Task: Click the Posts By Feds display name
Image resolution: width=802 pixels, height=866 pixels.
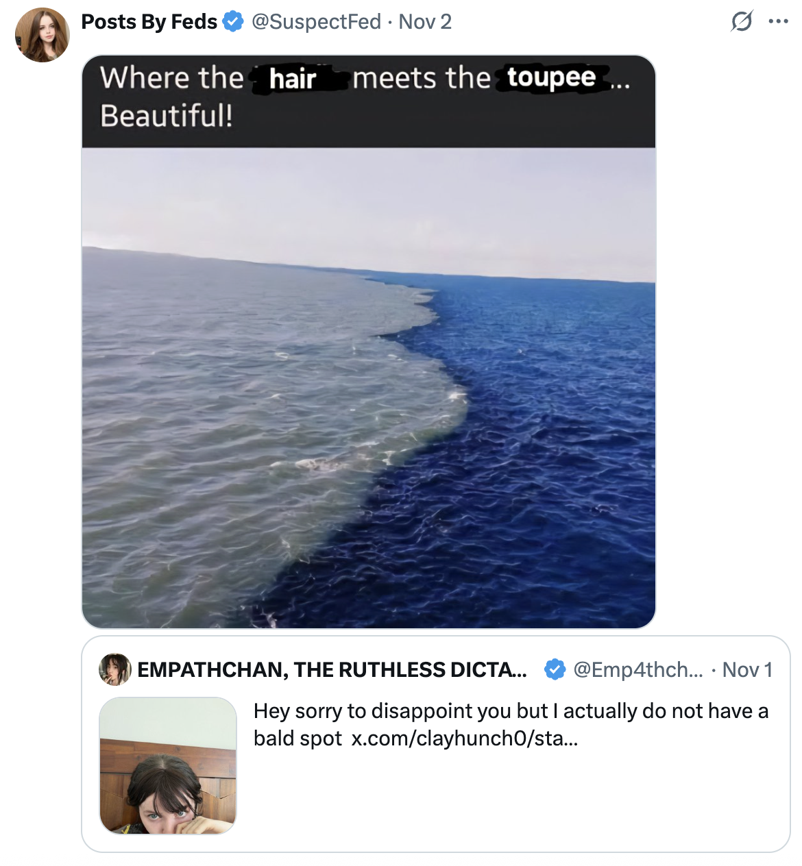Action: (x=149, y=22)
